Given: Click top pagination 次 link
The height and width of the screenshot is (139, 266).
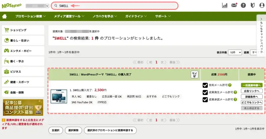Looking at the screenshot, I should (x=163, y=62).
